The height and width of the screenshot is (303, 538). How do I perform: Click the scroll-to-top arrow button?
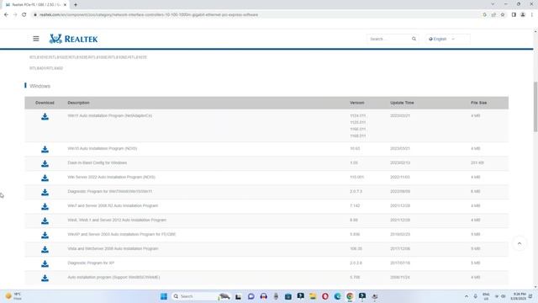pyautogui.click(x=520, y=243)
